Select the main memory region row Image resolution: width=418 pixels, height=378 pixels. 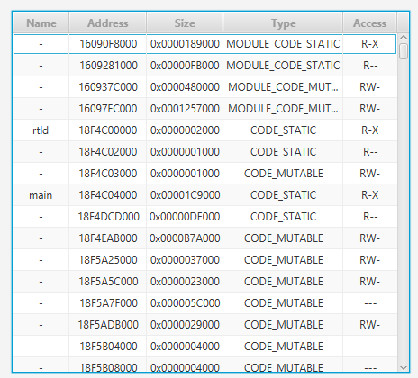[205, 195]
